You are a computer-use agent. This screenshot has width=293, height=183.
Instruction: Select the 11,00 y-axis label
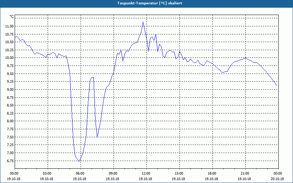point(10,26)
